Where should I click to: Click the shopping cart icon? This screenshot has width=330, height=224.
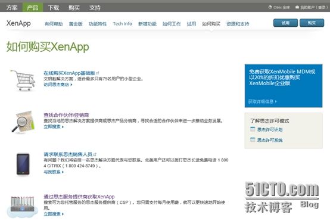pos(23,80)
